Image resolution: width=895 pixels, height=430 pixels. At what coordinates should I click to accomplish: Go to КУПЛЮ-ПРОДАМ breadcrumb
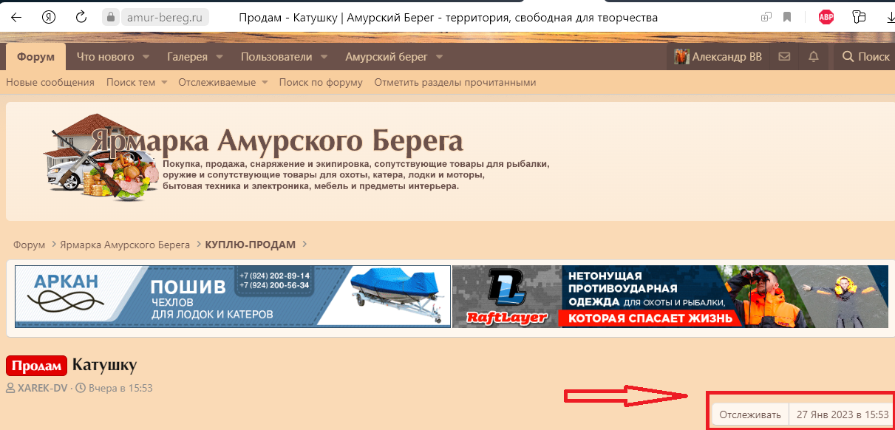(x=251, y=245)
